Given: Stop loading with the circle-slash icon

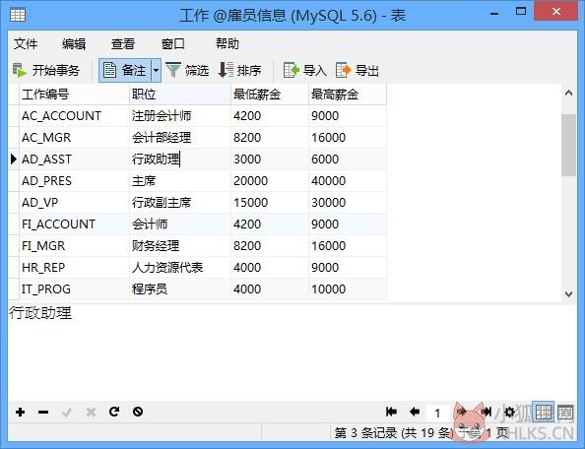Looking at the screenshot, I should point(138,412).
